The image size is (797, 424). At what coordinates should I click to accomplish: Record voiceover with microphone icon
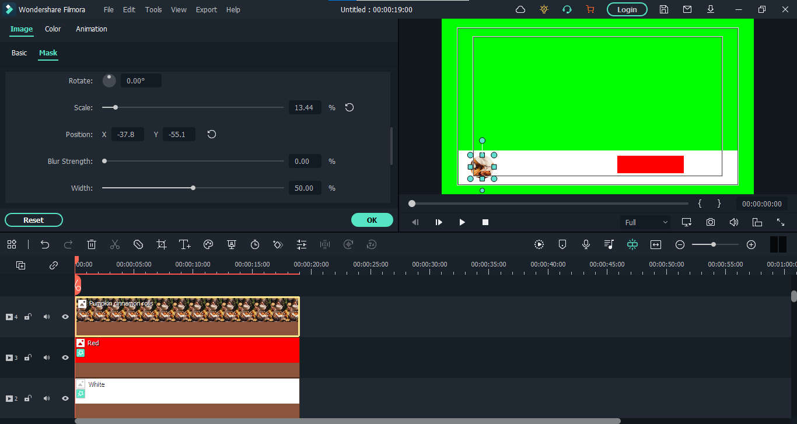pyautogui.click(x=586, y=244)
